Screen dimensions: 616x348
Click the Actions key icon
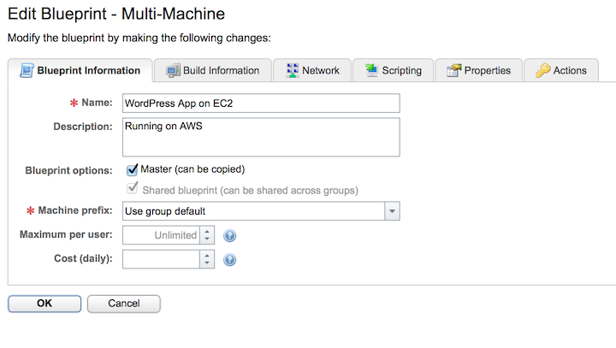tap(543, 71)
